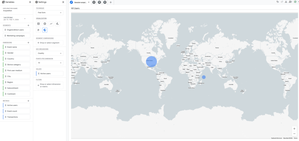
Task: Click Drop or select dimension or metric
Action: point(49,85)
